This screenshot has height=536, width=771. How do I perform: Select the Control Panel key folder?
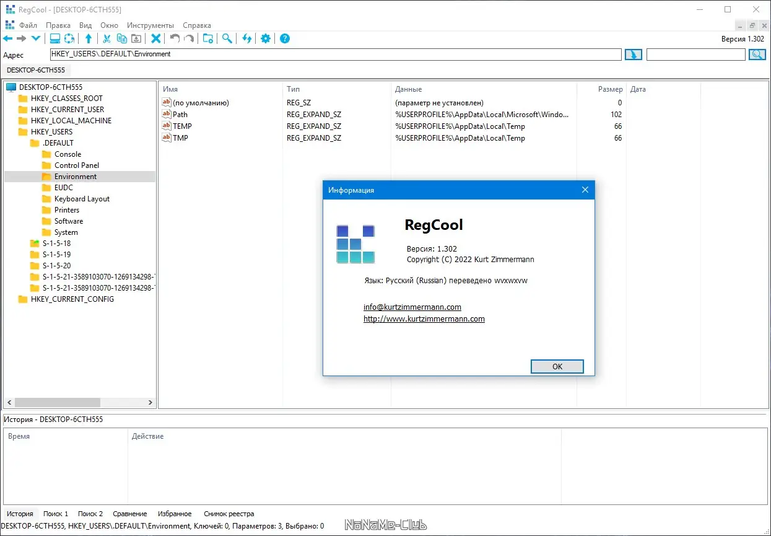click(x=77, y=165)
